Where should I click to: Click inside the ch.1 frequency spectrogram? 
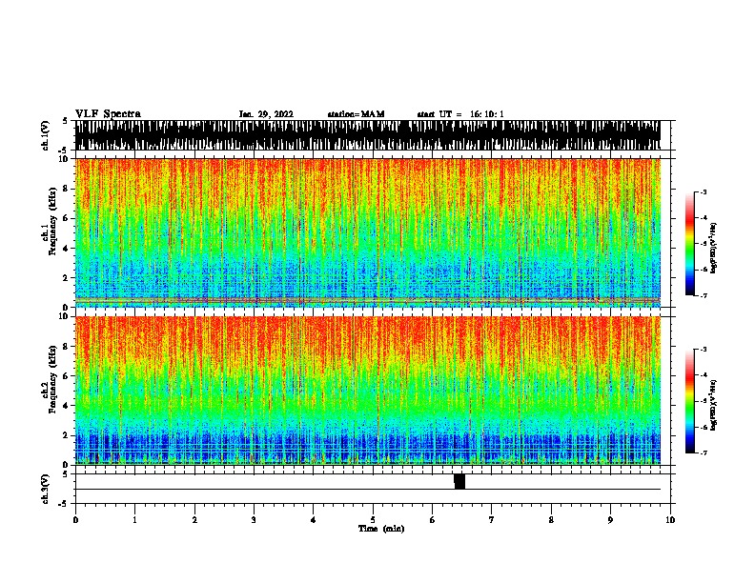(x=368, y=232)
